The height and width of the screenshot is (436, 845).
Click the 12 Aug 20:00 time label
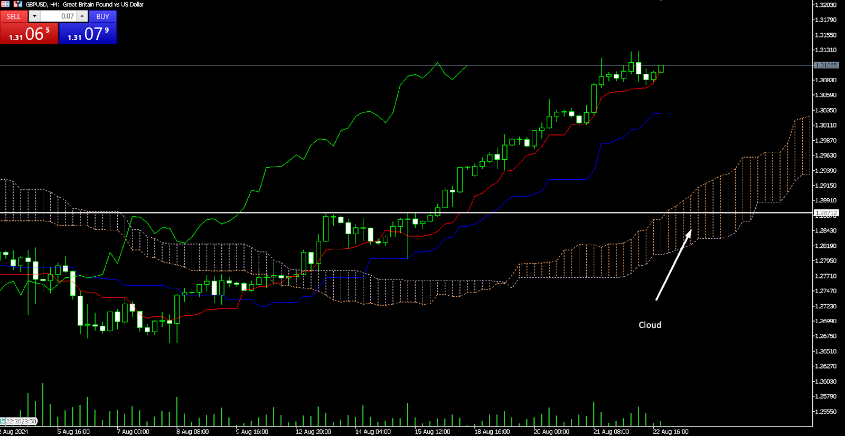click(313, 431)
